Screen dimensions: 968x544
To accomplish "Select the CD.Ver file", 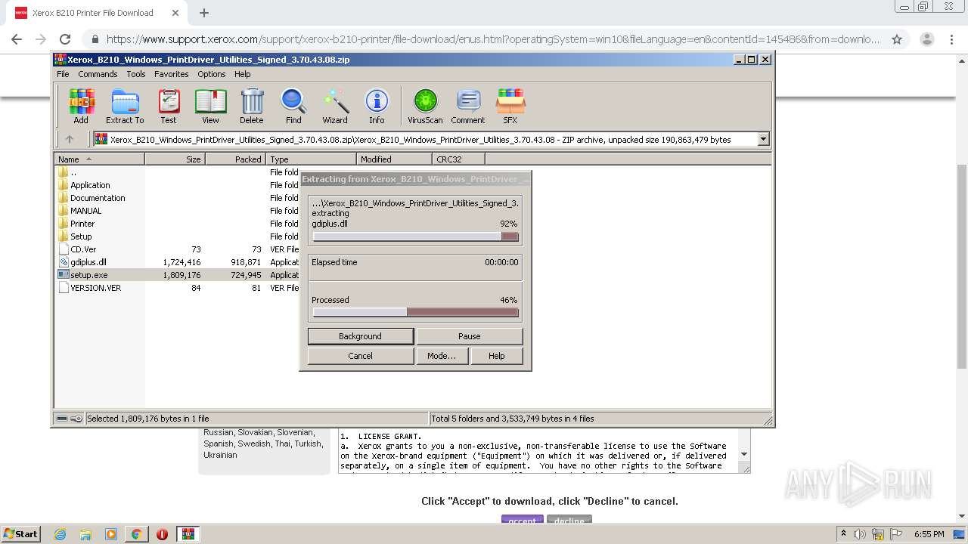I will (83, 249).
